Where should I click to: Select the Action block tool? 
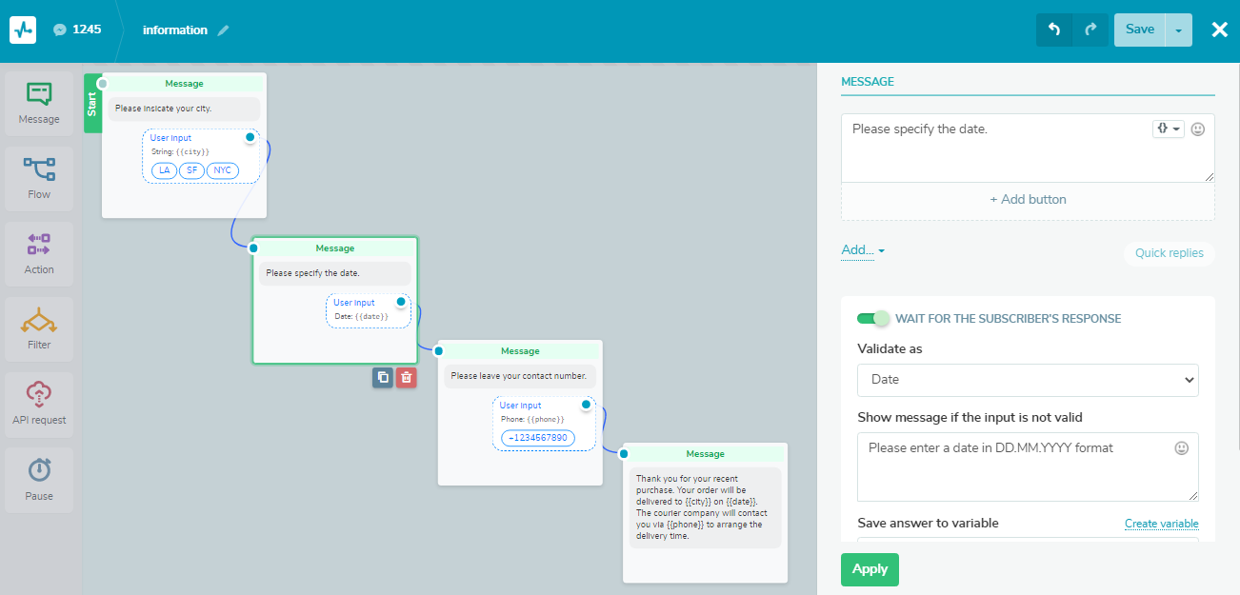(x=38, y=253)
